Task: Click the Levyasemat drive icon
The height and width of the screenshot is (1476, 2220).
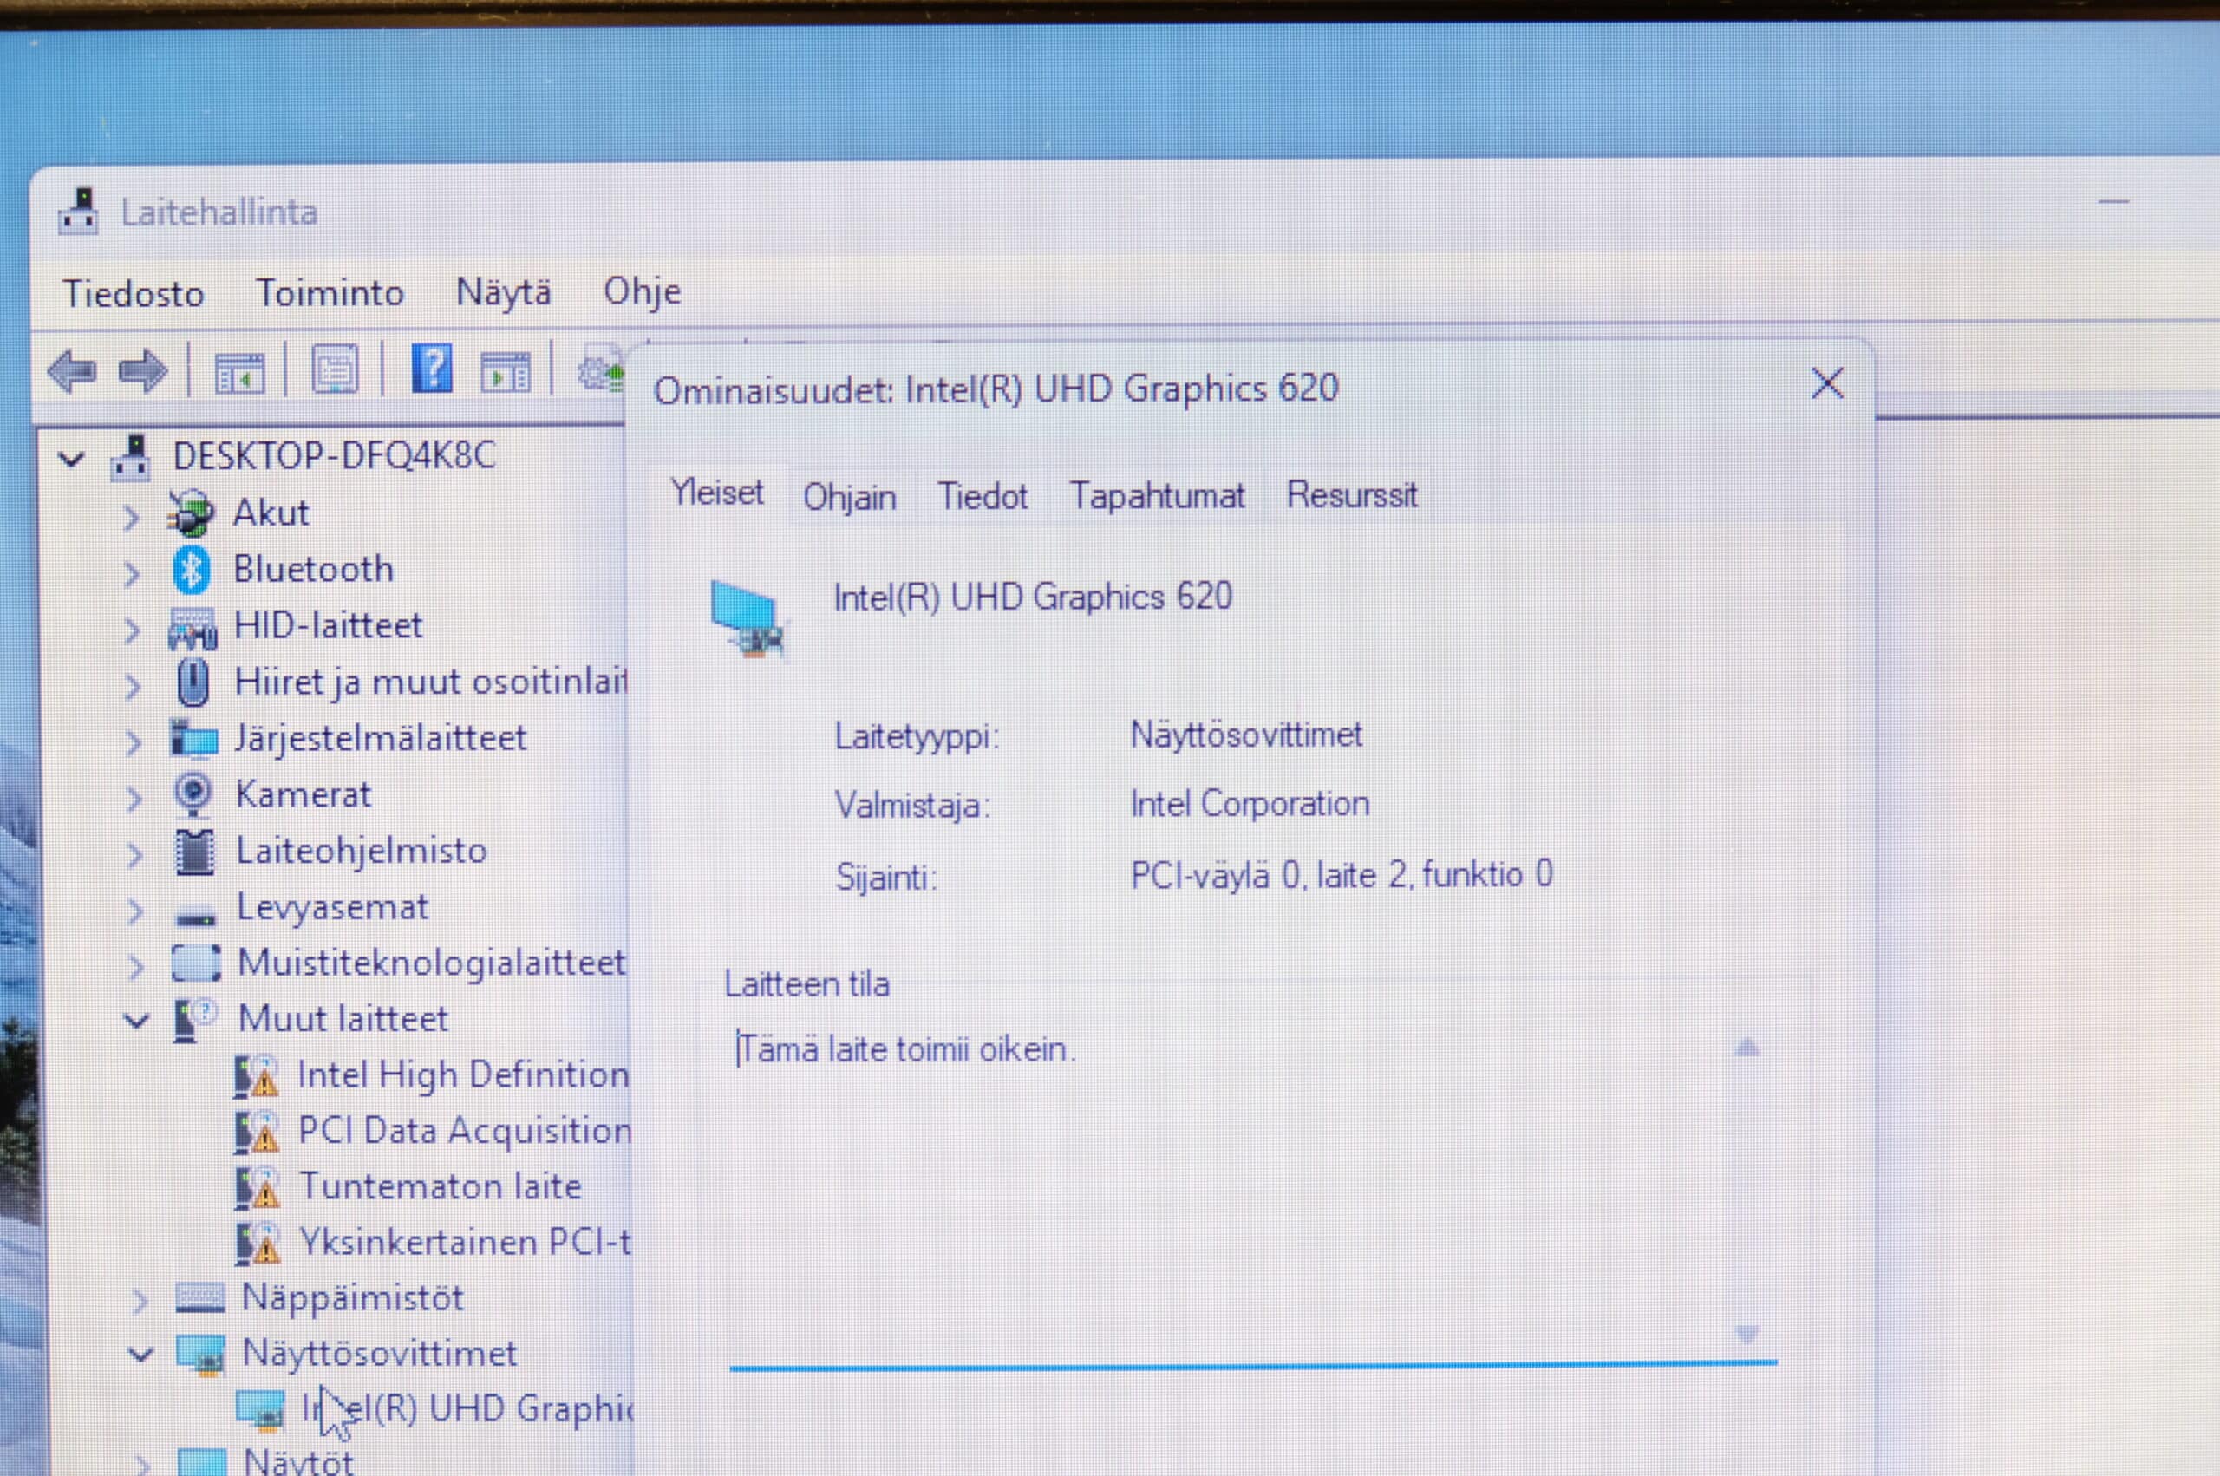Action: coord(196,914)
